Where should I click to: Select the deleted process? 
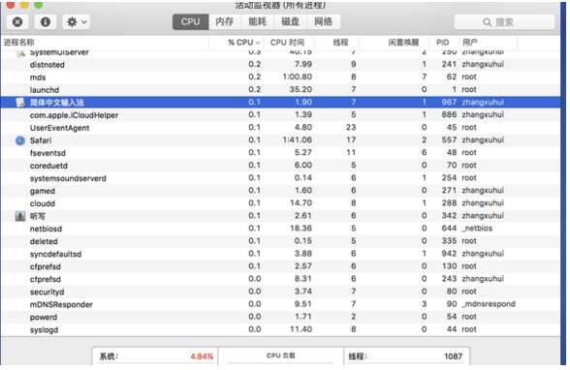44,241
